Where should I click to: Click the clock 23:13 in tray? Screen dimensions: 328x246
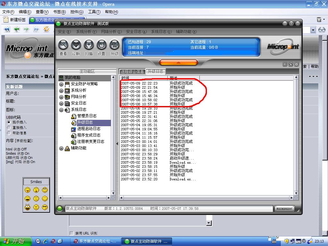pos(319,241)
